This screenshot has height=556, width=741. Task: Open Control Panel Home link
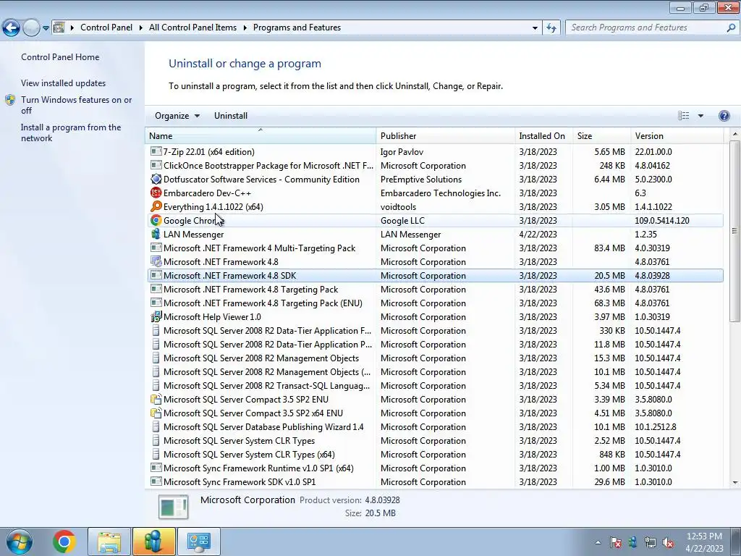coord(60,57)
